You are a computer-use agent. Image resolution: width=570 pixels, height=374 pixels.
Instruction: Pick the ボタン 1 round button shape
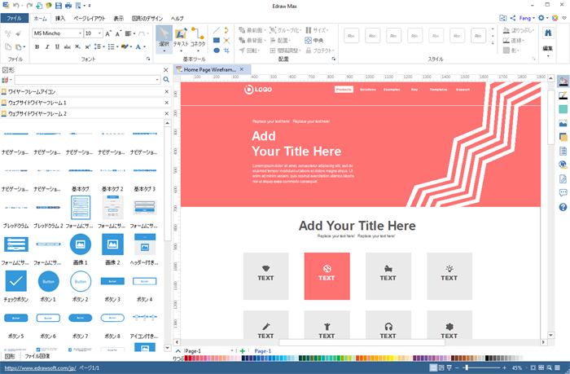[48, 282]
